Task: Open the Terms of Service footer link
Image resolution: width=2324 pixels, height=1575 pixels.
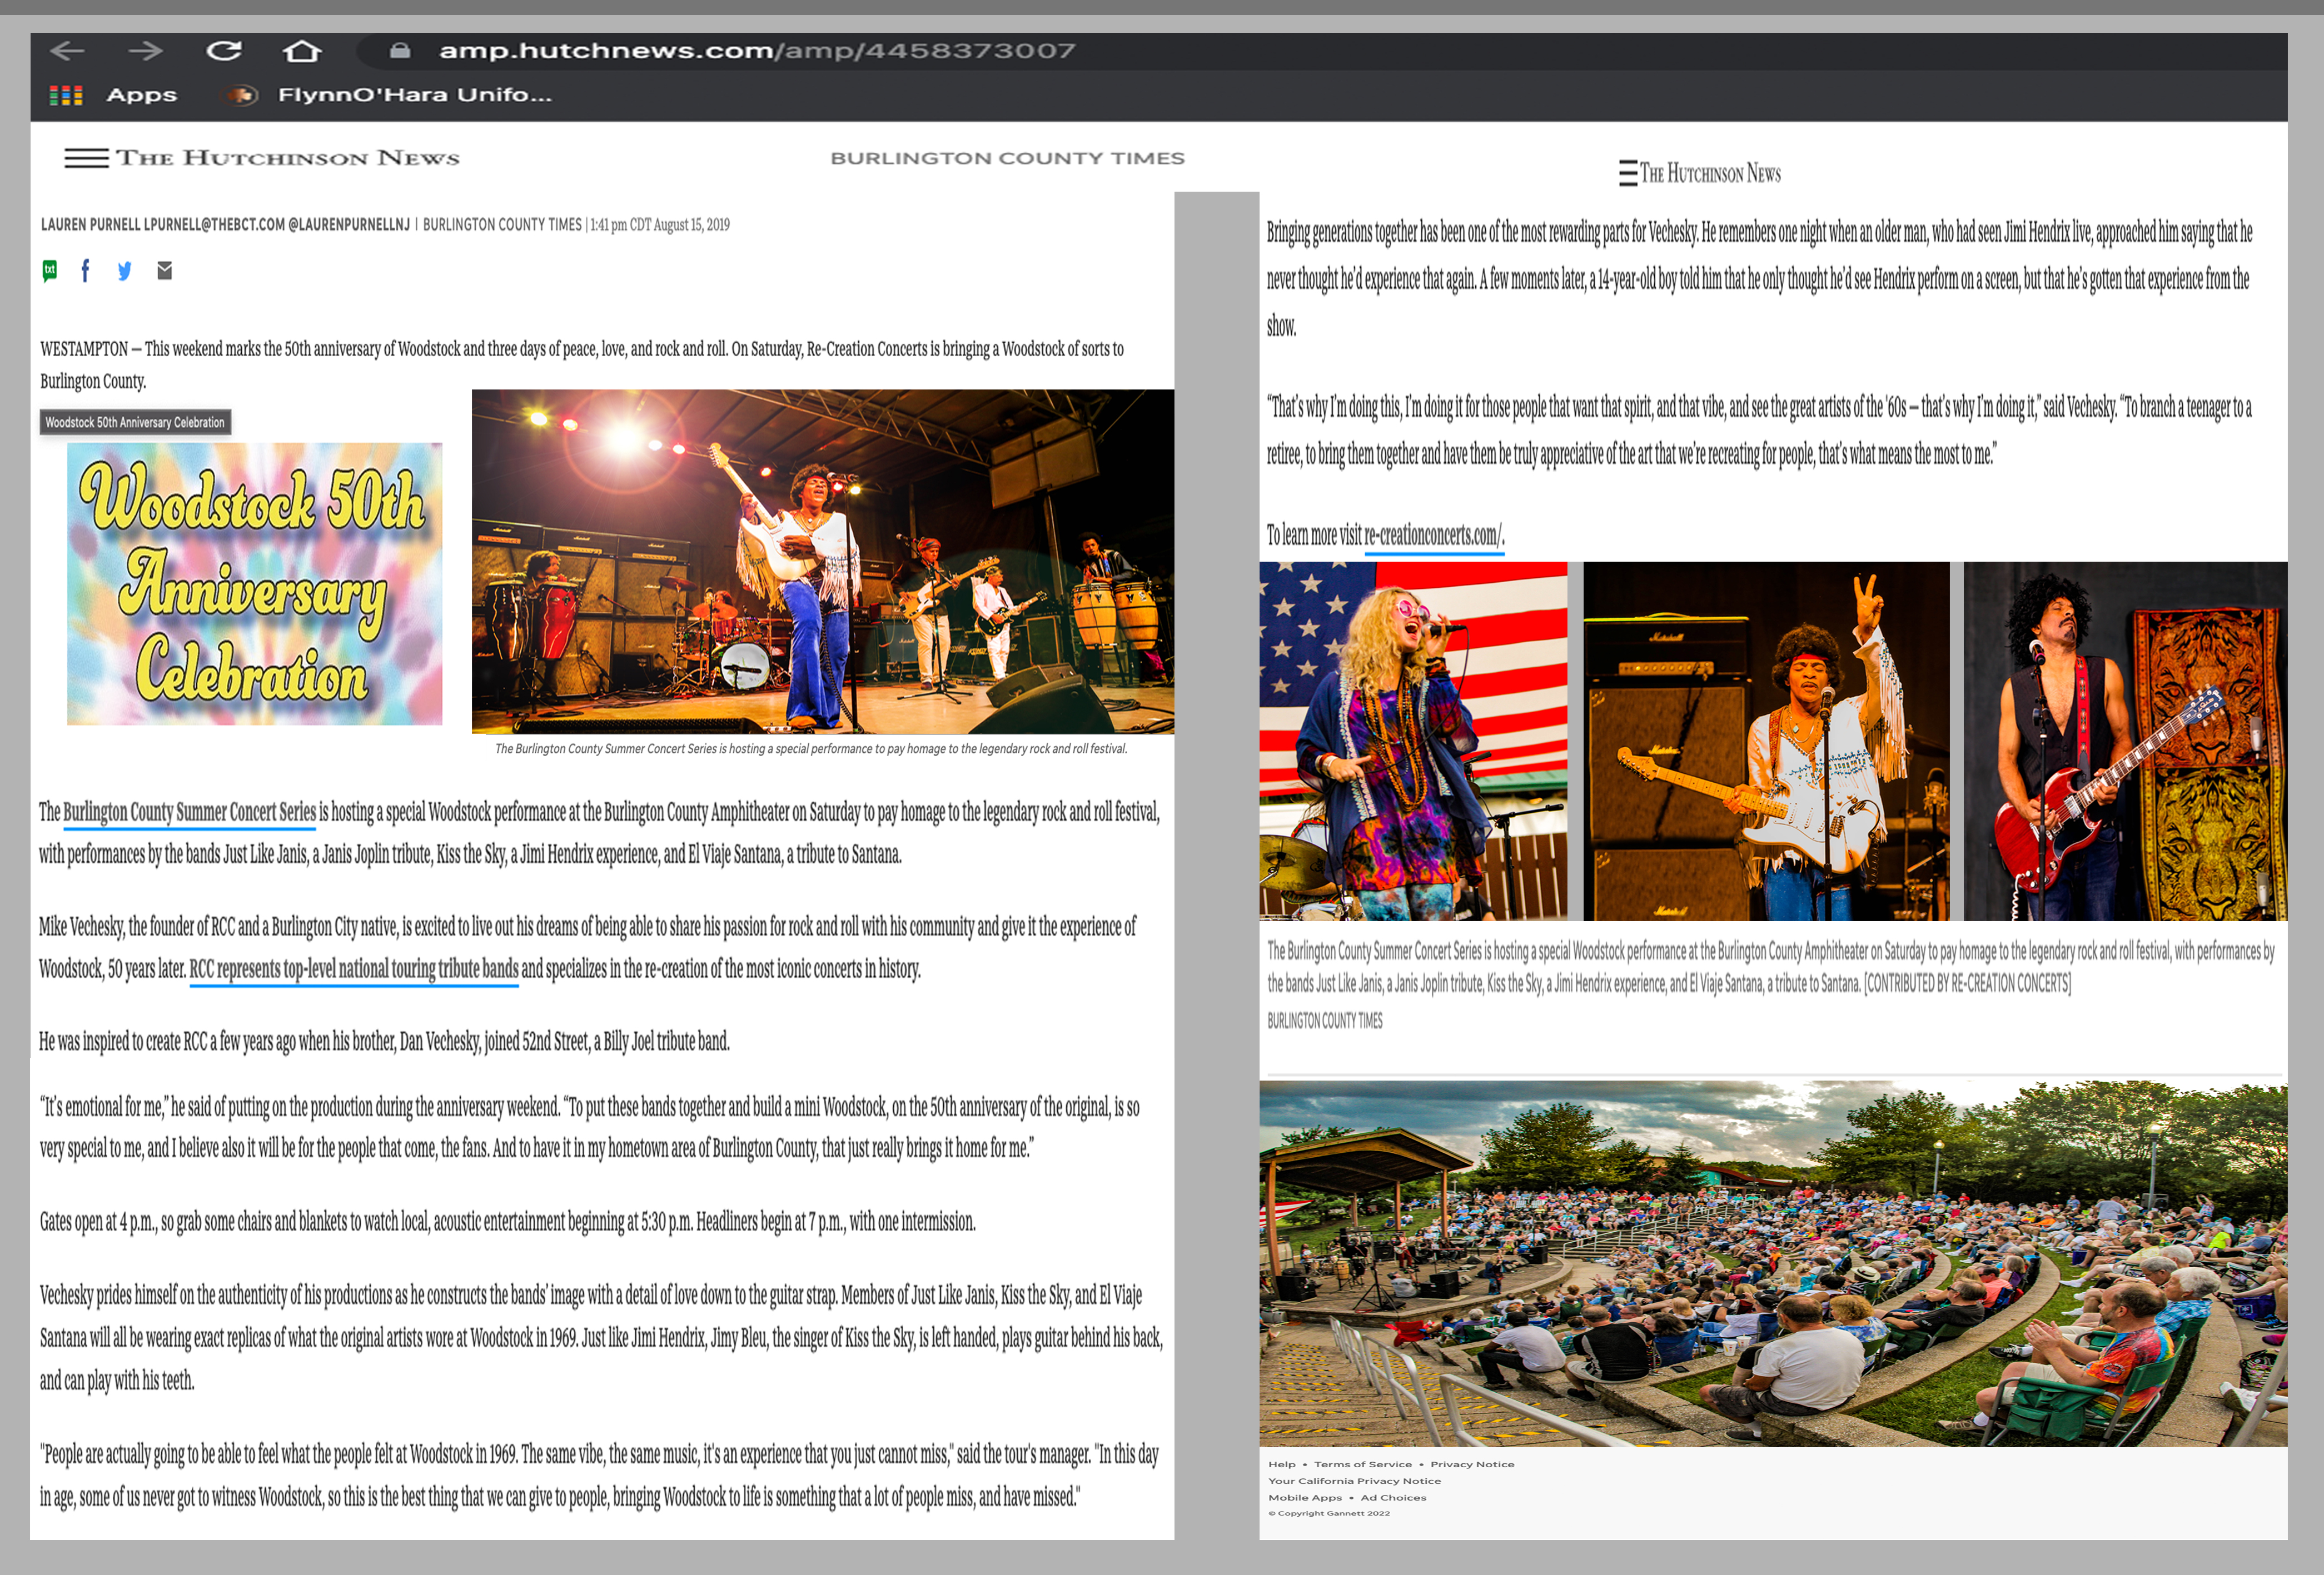Action: pyautogui.click(x=1363, y=1464)
